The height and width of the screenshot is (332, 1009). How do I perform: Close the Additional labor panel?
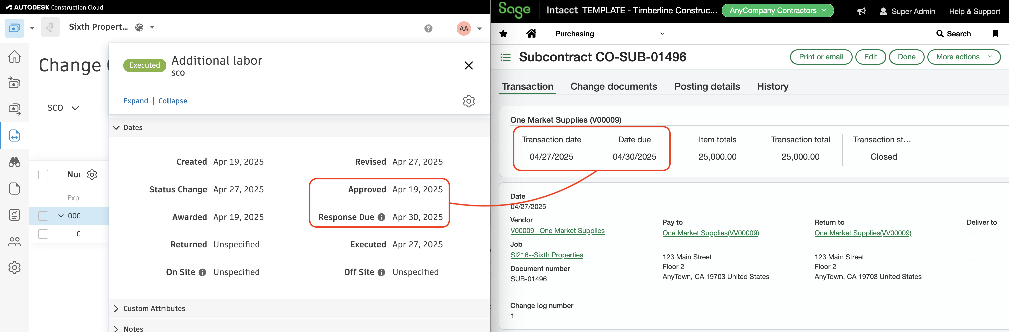click(468, 65)
